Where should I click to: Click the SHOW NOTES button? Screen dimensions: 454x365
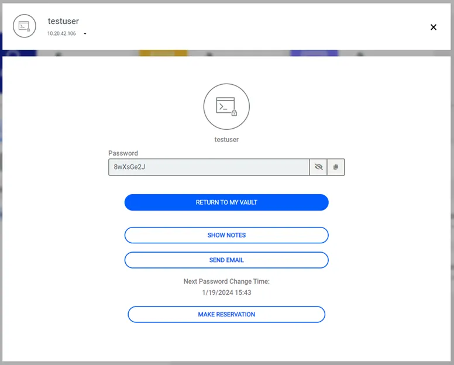(226, 235)
